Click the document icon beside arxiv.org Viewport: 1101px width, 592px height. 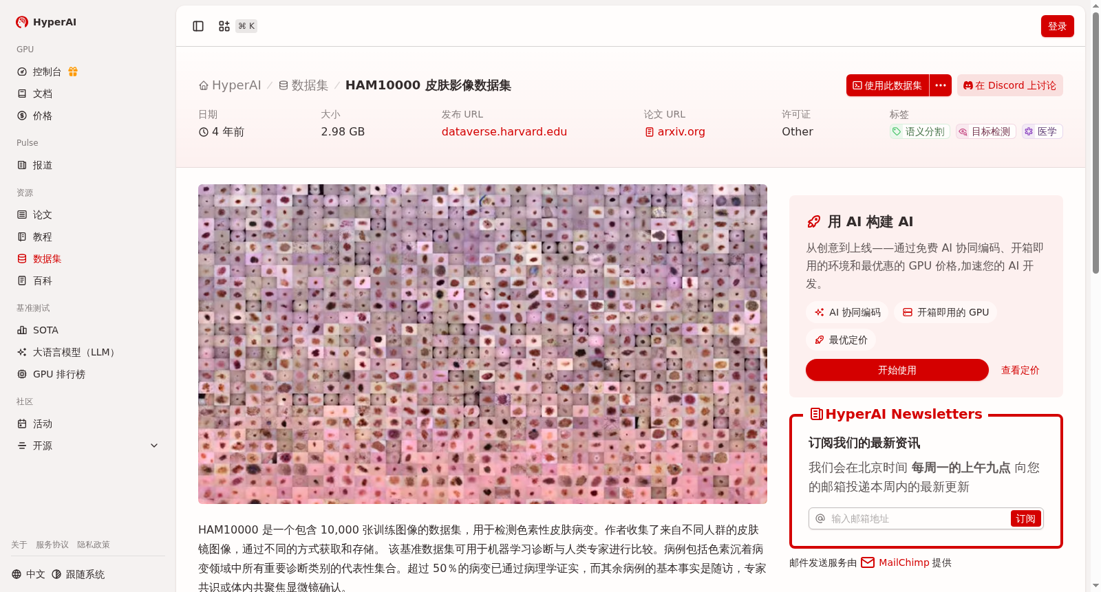pos(650,132)
